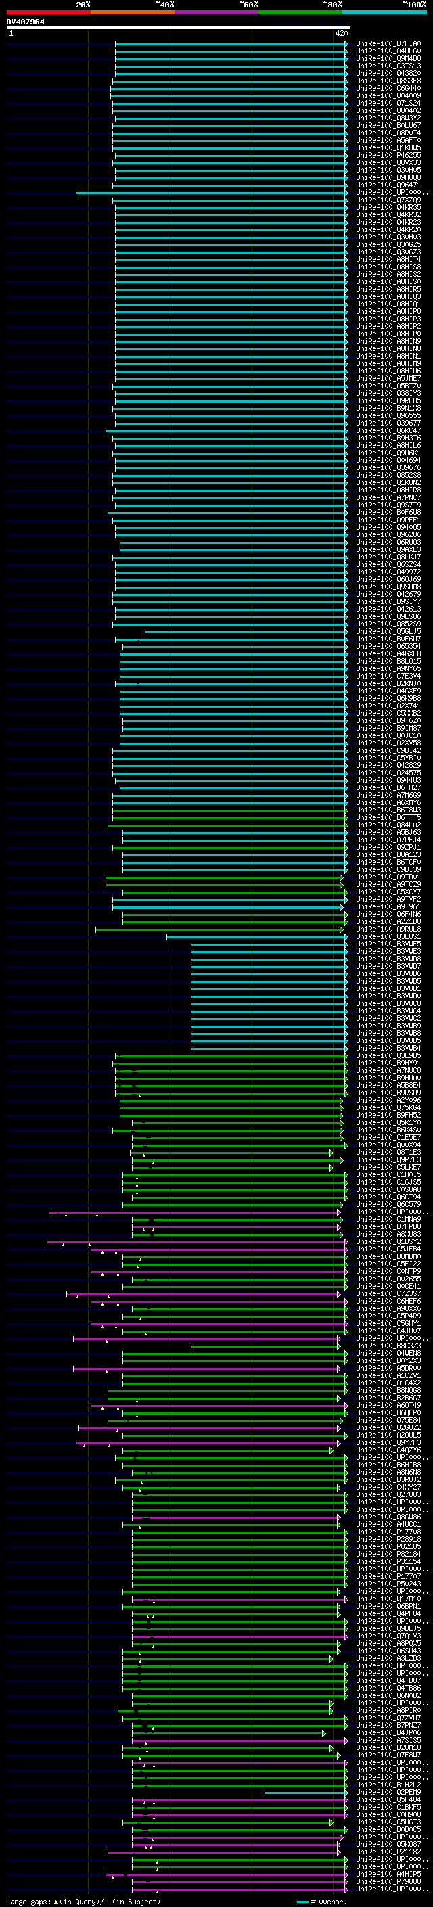Select label UniRef100_A8R0T4

(388, 133)
